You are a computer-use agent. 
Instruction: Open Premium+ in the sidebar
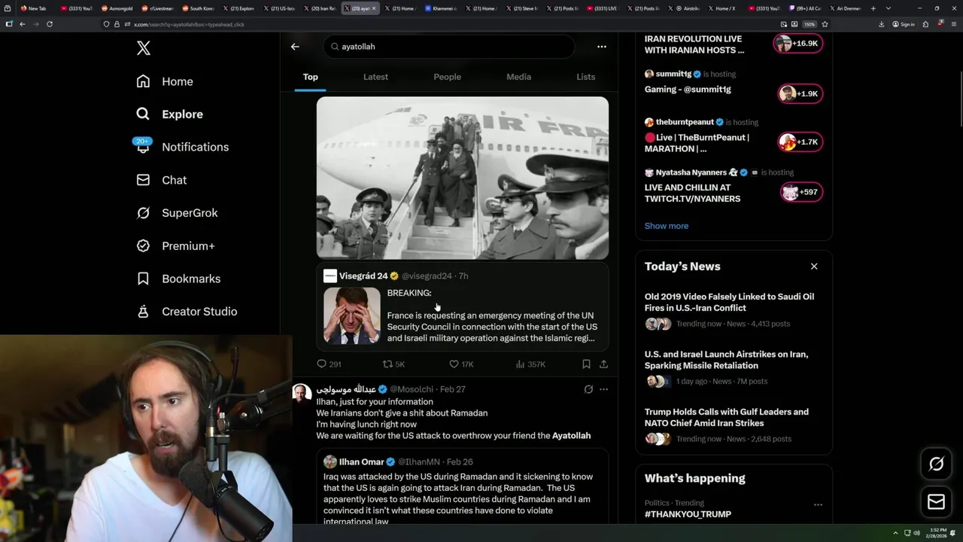coord(175,246)
